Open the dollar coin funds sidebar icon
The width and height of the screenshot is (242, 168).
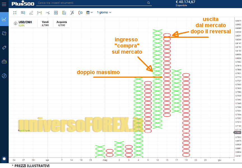coord(4,76)
